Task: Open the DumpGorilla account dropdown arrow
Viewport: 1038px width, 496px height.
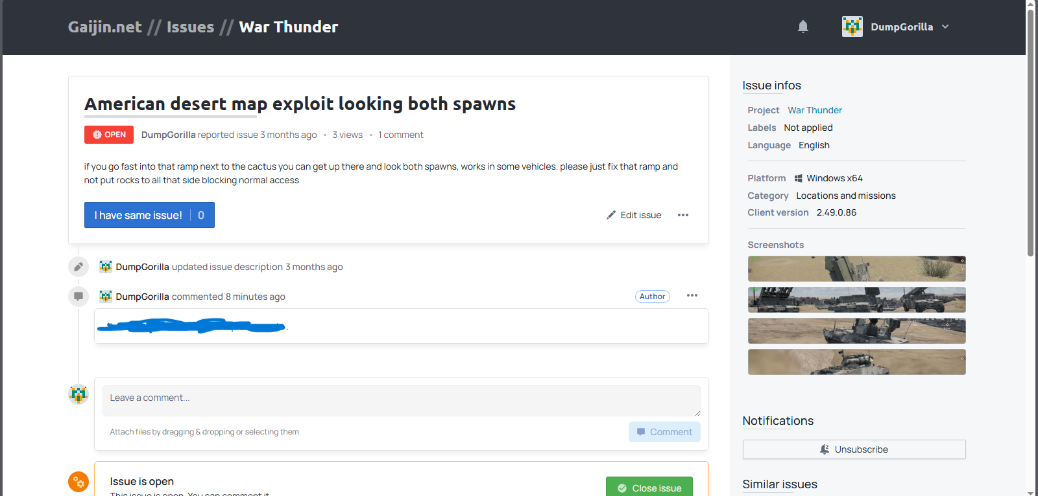Action: 945,27
